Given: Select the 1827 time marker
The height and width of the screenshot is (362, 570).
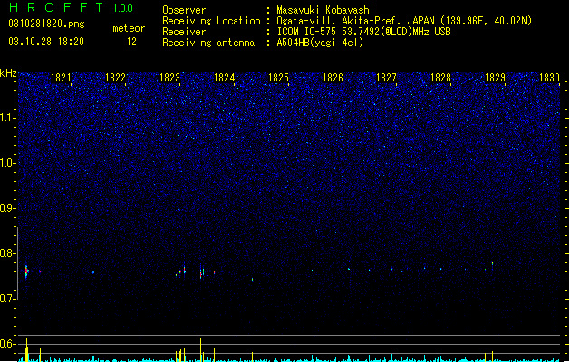Looking at the screenshot, I should (x=386, y=78).
